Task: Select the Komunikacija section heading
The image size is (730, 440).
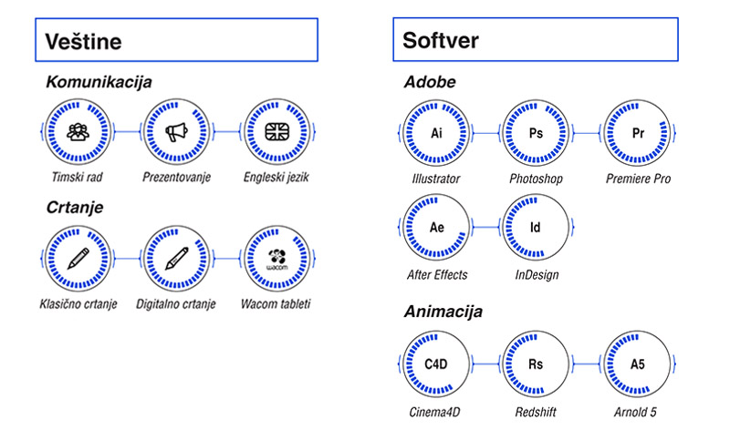Action: pyautogui.click(x=99, y=82)
